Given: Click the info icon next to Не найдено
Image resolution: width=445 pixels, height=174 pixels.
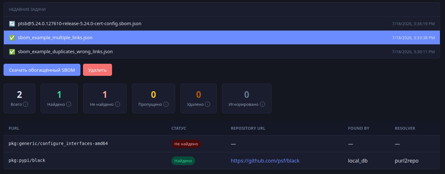Looking at the screenshot, I should (117, 104).
